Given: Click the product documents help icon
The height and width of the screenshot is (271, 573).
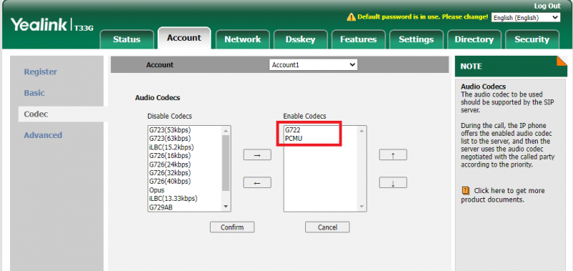Looking at the screenshot, I should point(465,190).
